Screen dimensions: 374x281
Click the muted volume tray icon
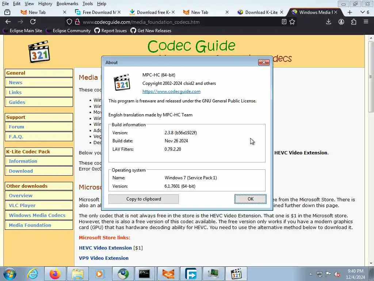click(x=337, y=274)
